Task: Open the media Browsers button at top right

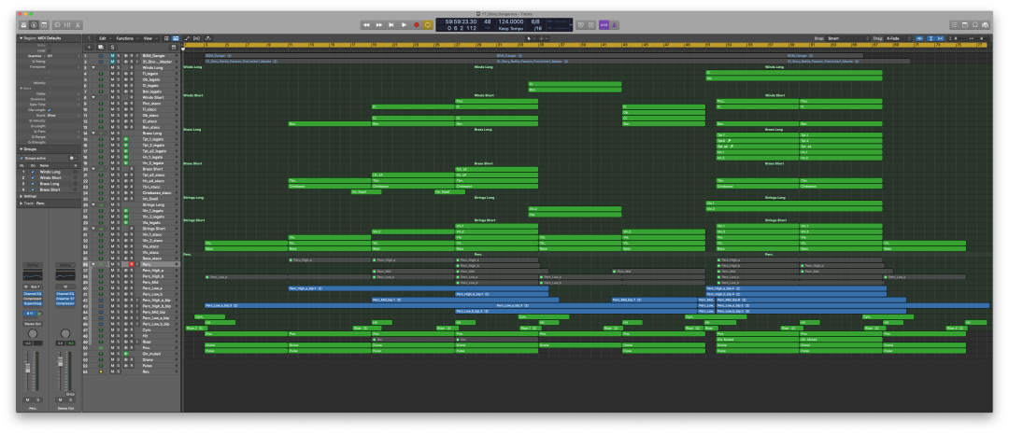Action: point(986,24)
